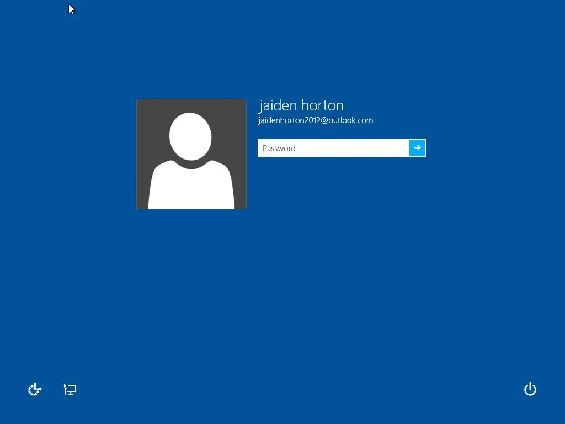Viewport: 565px width, 424px height.
Task: Open the Ease of Access menu icon
Action: [35, 389]
